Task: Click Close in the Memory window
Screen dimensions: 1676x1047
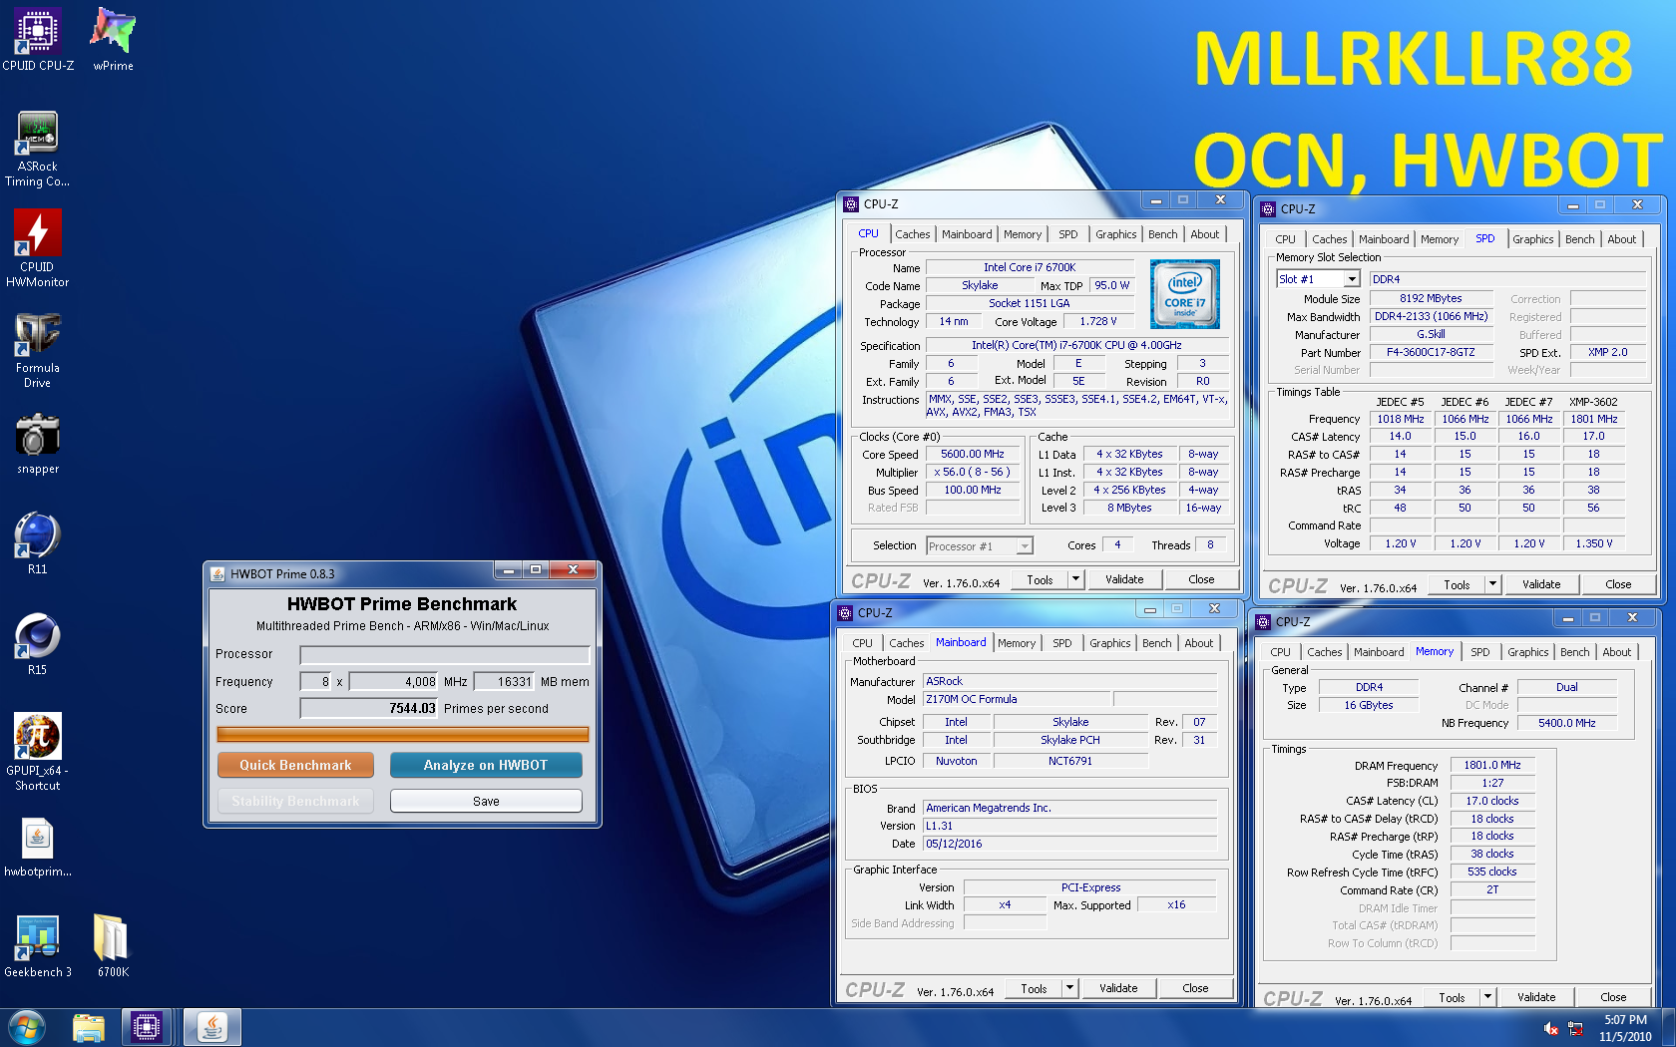Action: tap(1613, 997)
